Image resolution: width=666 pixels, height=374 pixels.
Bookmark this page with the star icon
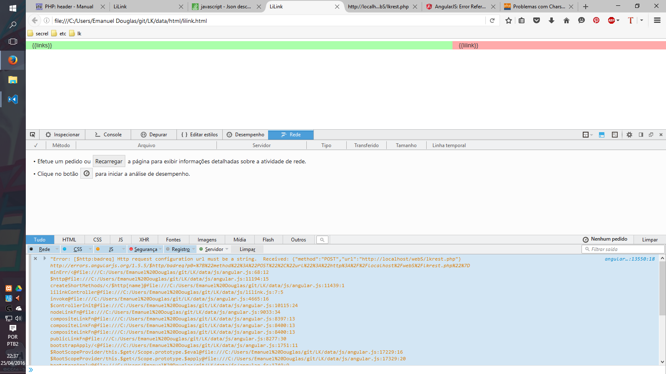508,20
